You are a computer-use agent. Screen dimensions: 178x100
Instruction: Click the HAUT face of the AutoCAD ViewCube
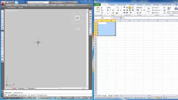coord(77,18)
